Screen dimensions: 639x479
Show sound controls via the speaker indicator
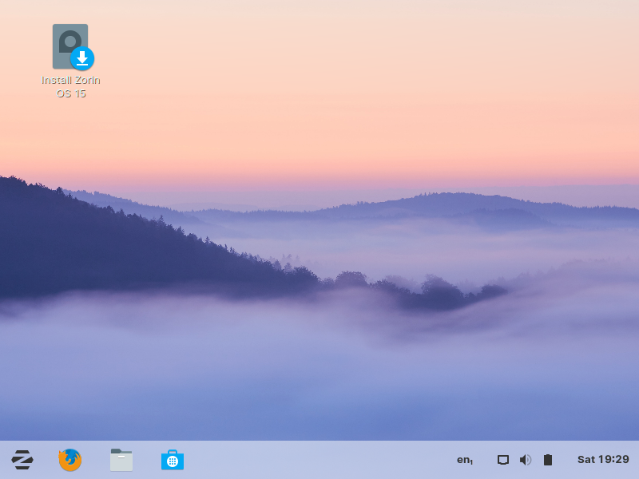point(525,460)
